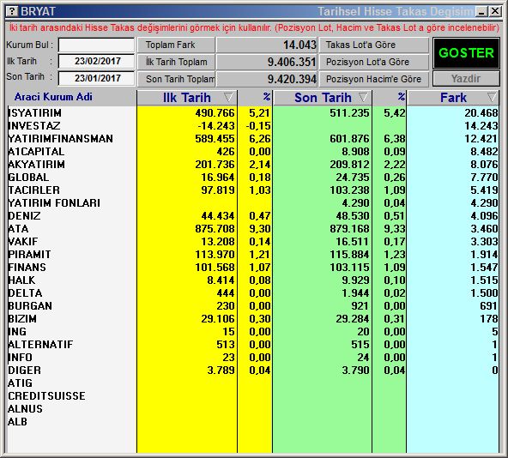Select the ALB row

click(252, 422)
